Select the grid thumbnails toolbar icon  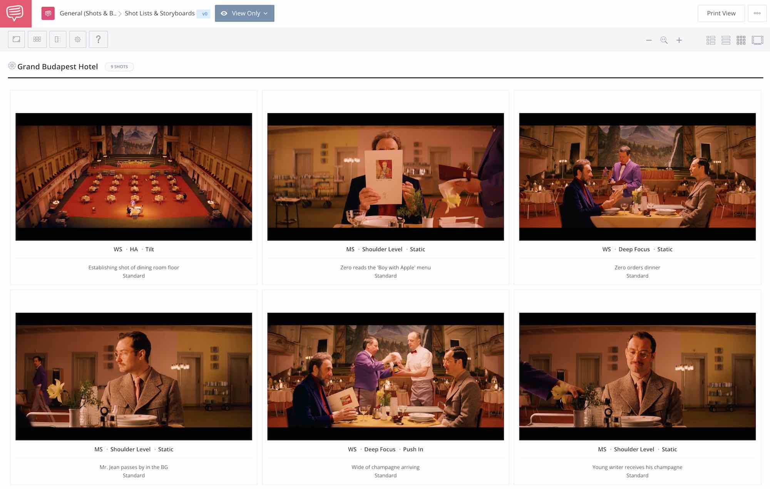[x=37, y=39]
